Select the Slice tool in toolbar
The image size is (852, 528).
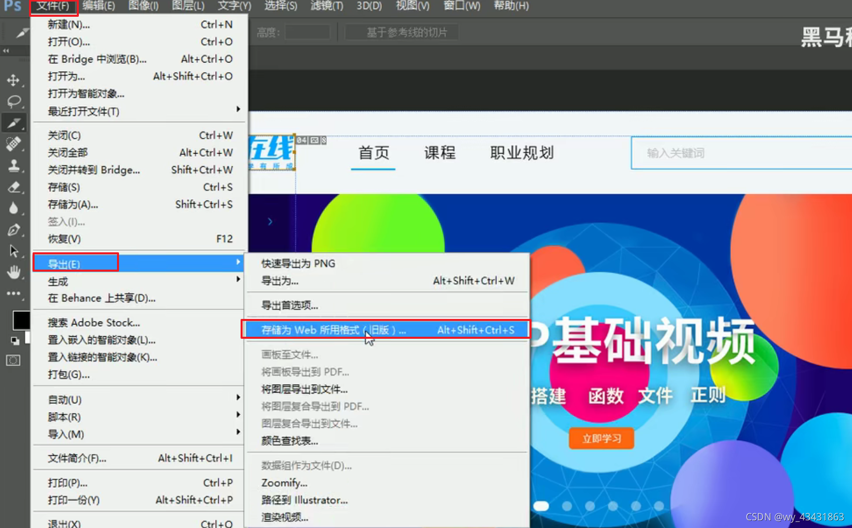14,123
